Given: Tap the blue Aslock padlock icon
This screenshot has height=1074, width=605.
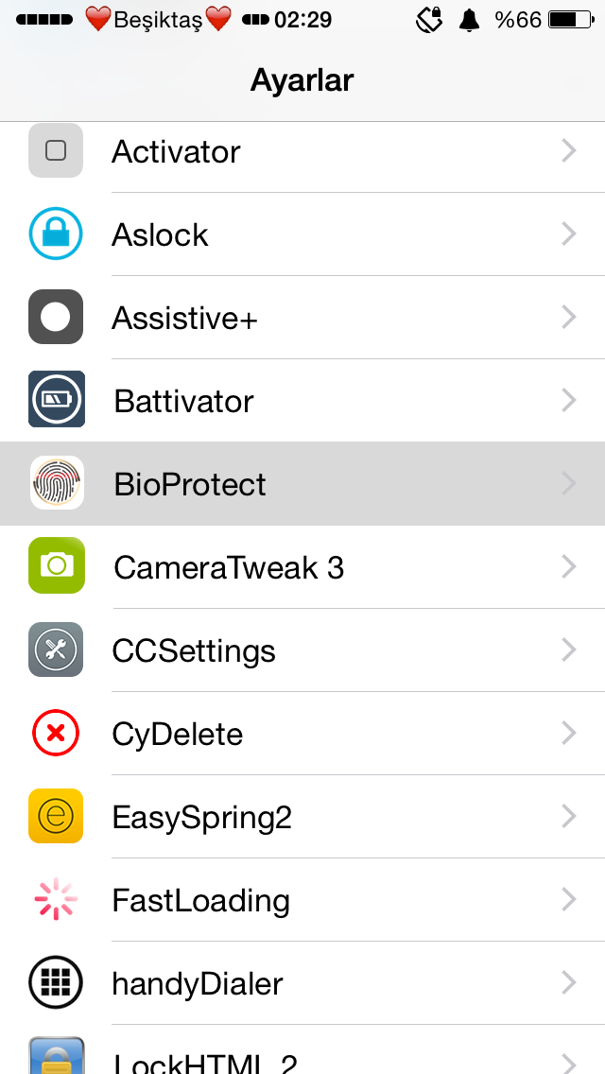Looking at the screenshot, I should tap(56, 234).
